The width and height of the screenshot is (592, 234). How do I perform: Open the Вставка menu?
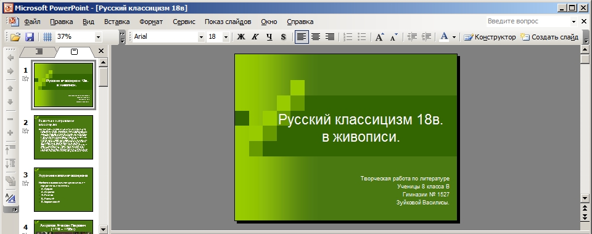[117, 22]
